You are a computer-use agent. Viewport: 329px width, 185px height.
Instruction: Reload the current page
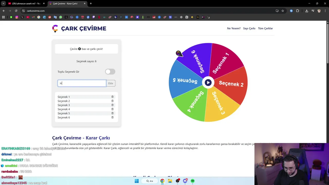click(x=16, y=11)
